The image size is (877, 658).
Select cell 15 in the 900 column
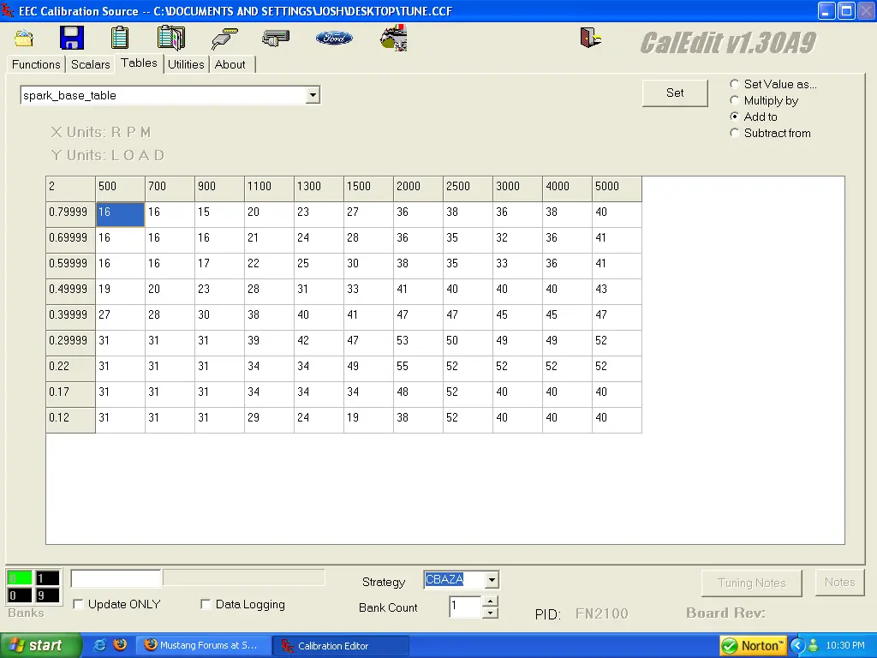pos(219,214)
